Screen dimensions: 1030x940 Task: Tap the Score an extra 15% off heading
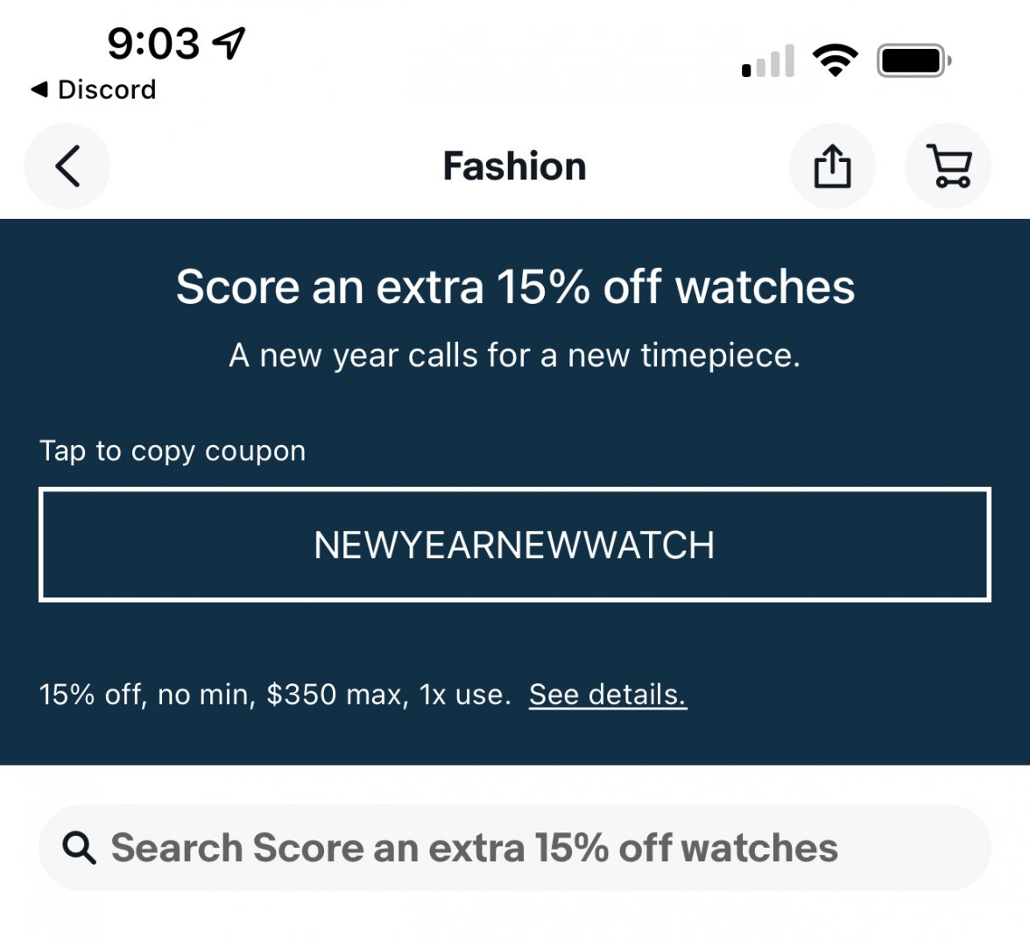coord(515,286)
